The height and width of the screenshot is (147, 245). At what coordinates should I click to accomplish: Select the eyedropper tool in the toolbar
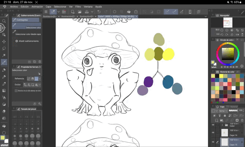click(4, 62)
